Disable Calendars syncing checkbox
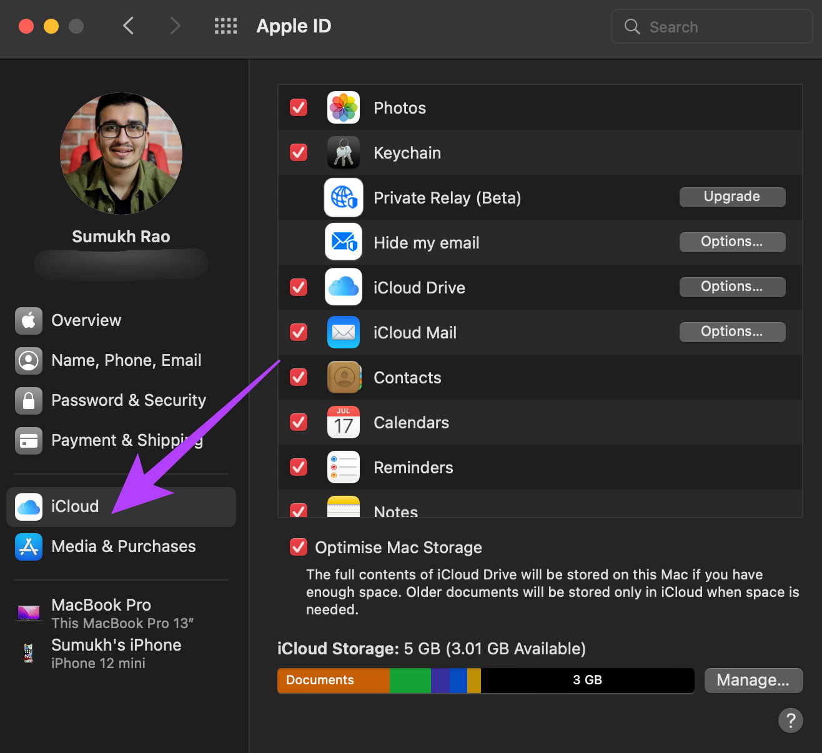 click(299, 422)
